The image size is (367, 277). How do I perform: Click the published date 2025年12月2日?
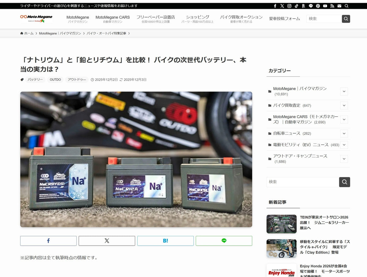[106, 79]
